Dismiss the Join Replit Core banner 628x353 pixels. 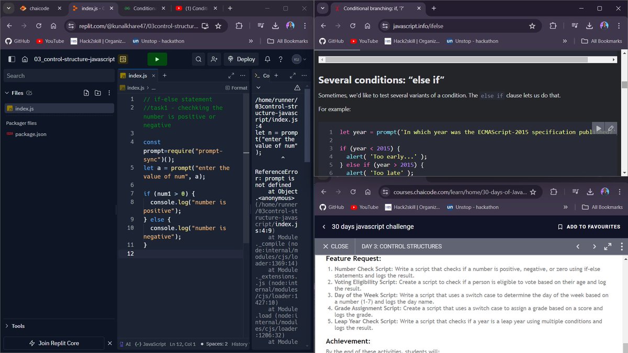pos(109,343)
